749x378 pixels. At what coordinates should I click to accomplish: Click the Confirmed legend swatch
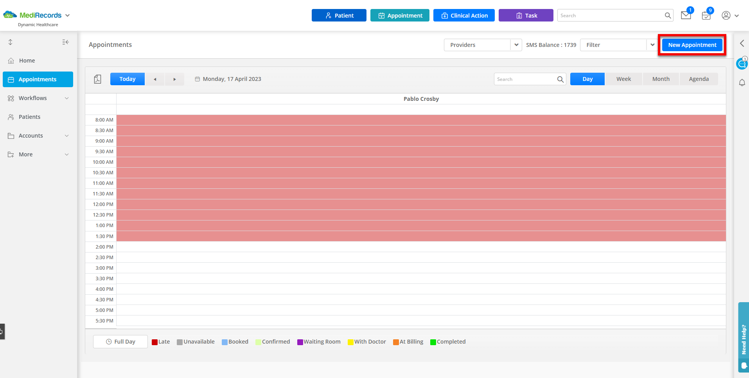tap(258, 342)
